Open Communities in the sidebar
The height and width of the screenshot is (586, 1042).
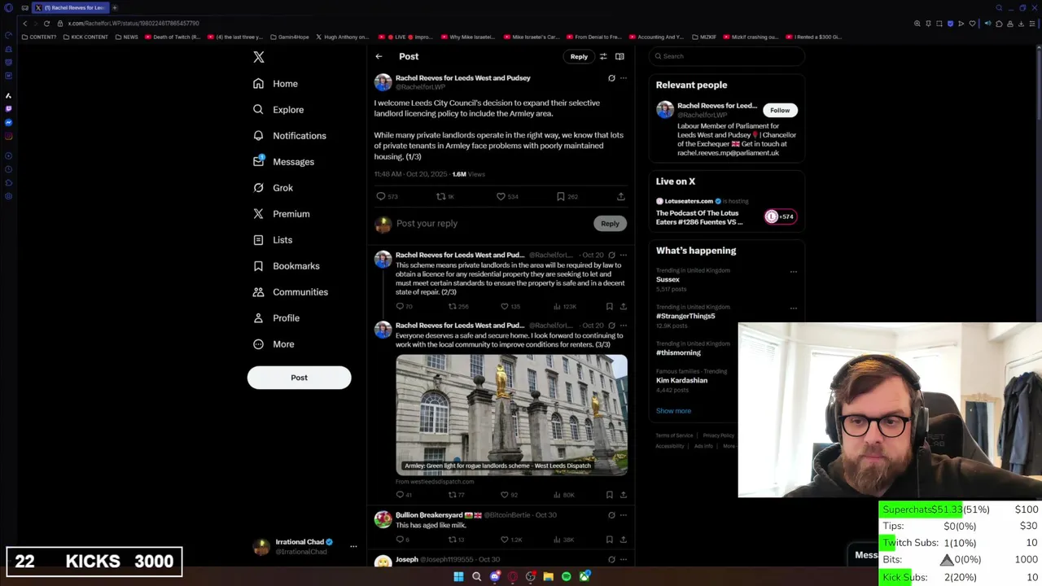click(290, 292)
